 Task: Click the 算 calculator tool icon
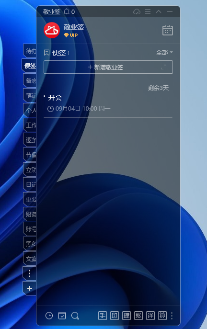tap(162, 316)
